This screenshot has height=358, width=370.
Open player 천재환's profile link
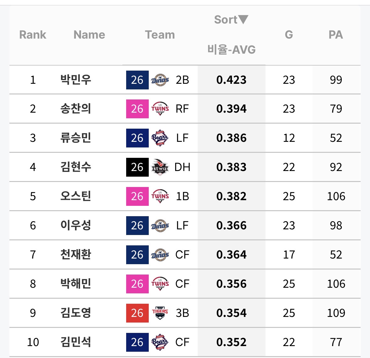(x=76, y=255)
